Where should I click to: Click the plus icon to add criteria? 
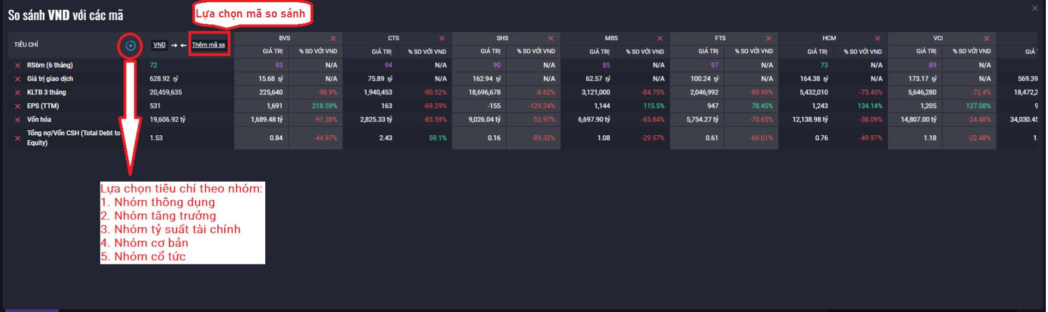[130, 46]
